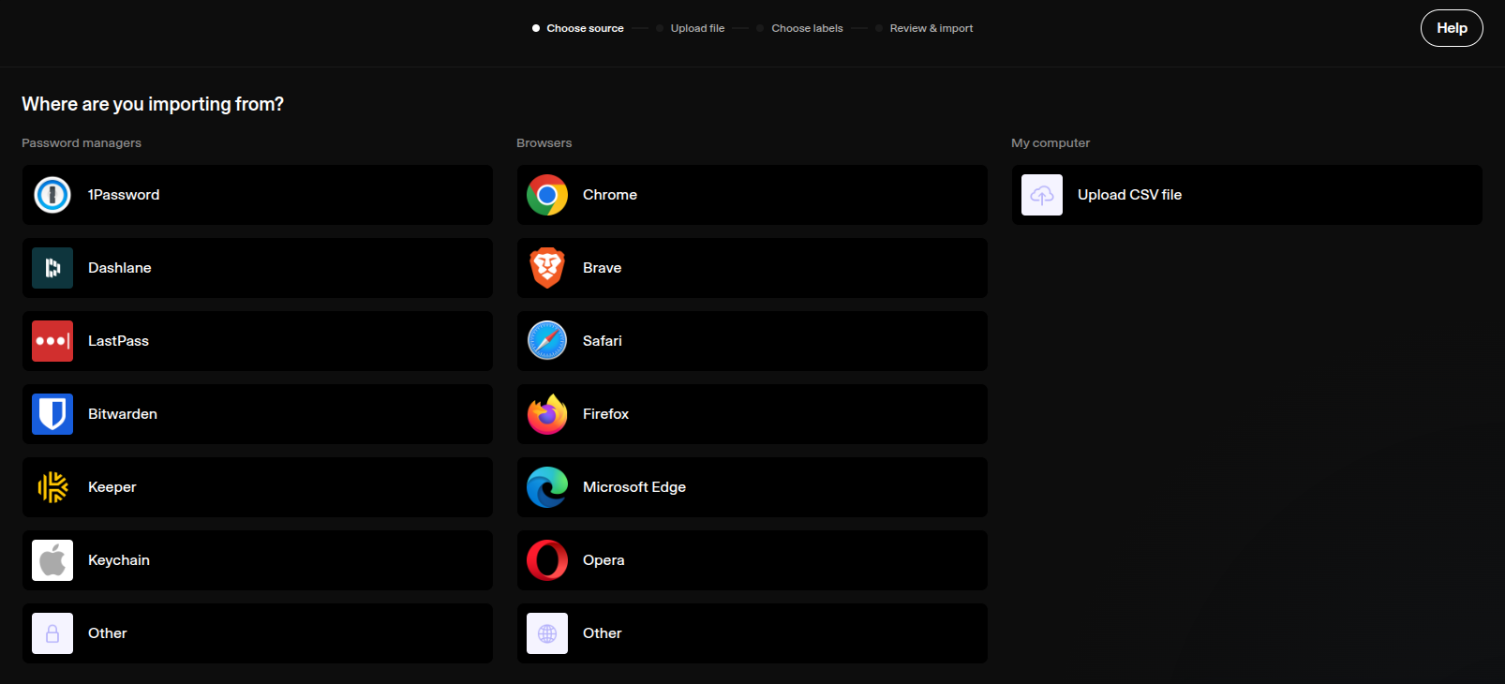Click the Apple Keychain icon
The height and width of the screenshot is (684, 1505).
pos(52,560)
